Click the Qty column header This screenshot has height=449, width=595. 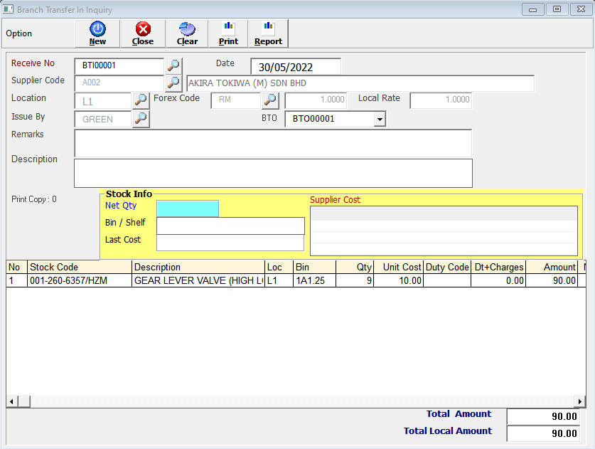click(355, 267)
